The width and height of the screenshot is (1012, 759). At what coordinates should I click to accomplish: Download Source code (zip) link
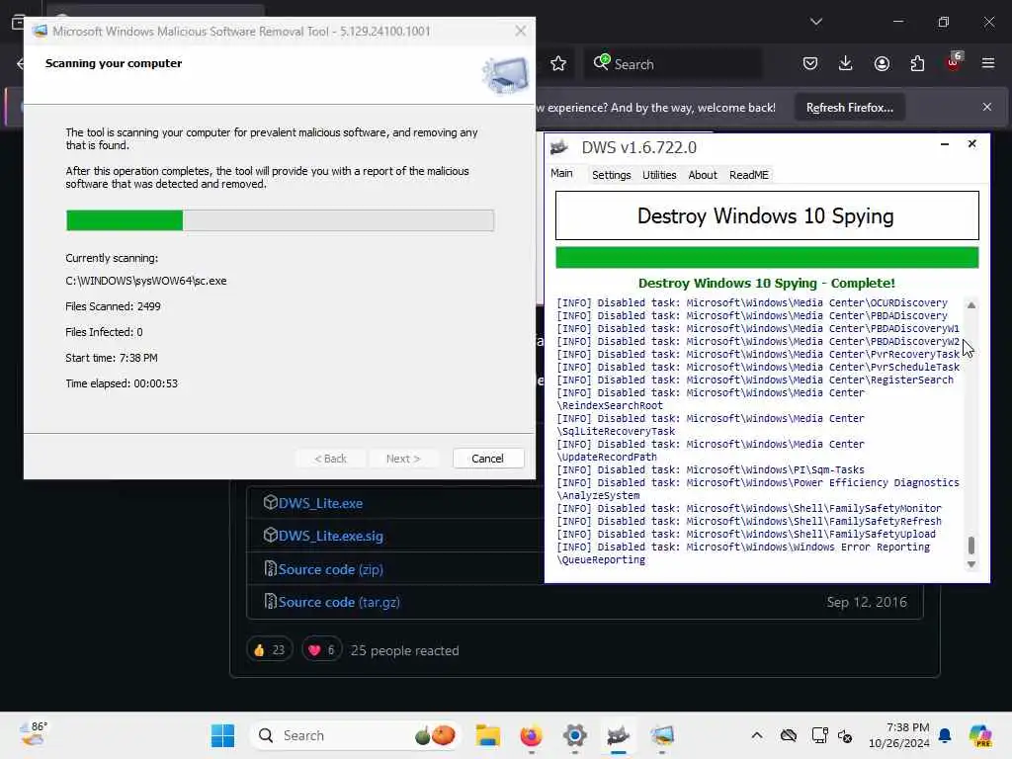[330, 569]
